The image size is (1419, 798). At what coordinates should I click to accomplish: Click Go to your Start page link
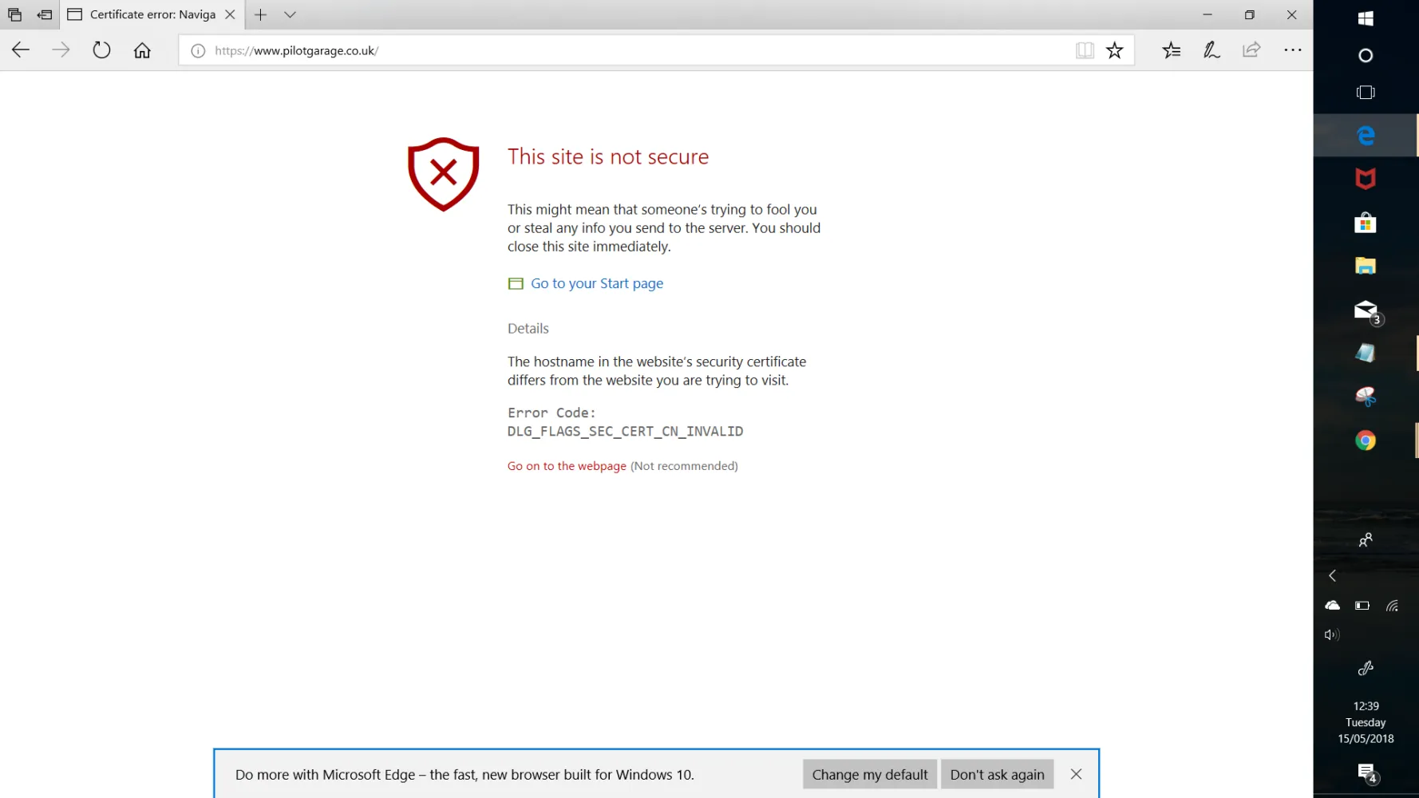click(596, 283)
